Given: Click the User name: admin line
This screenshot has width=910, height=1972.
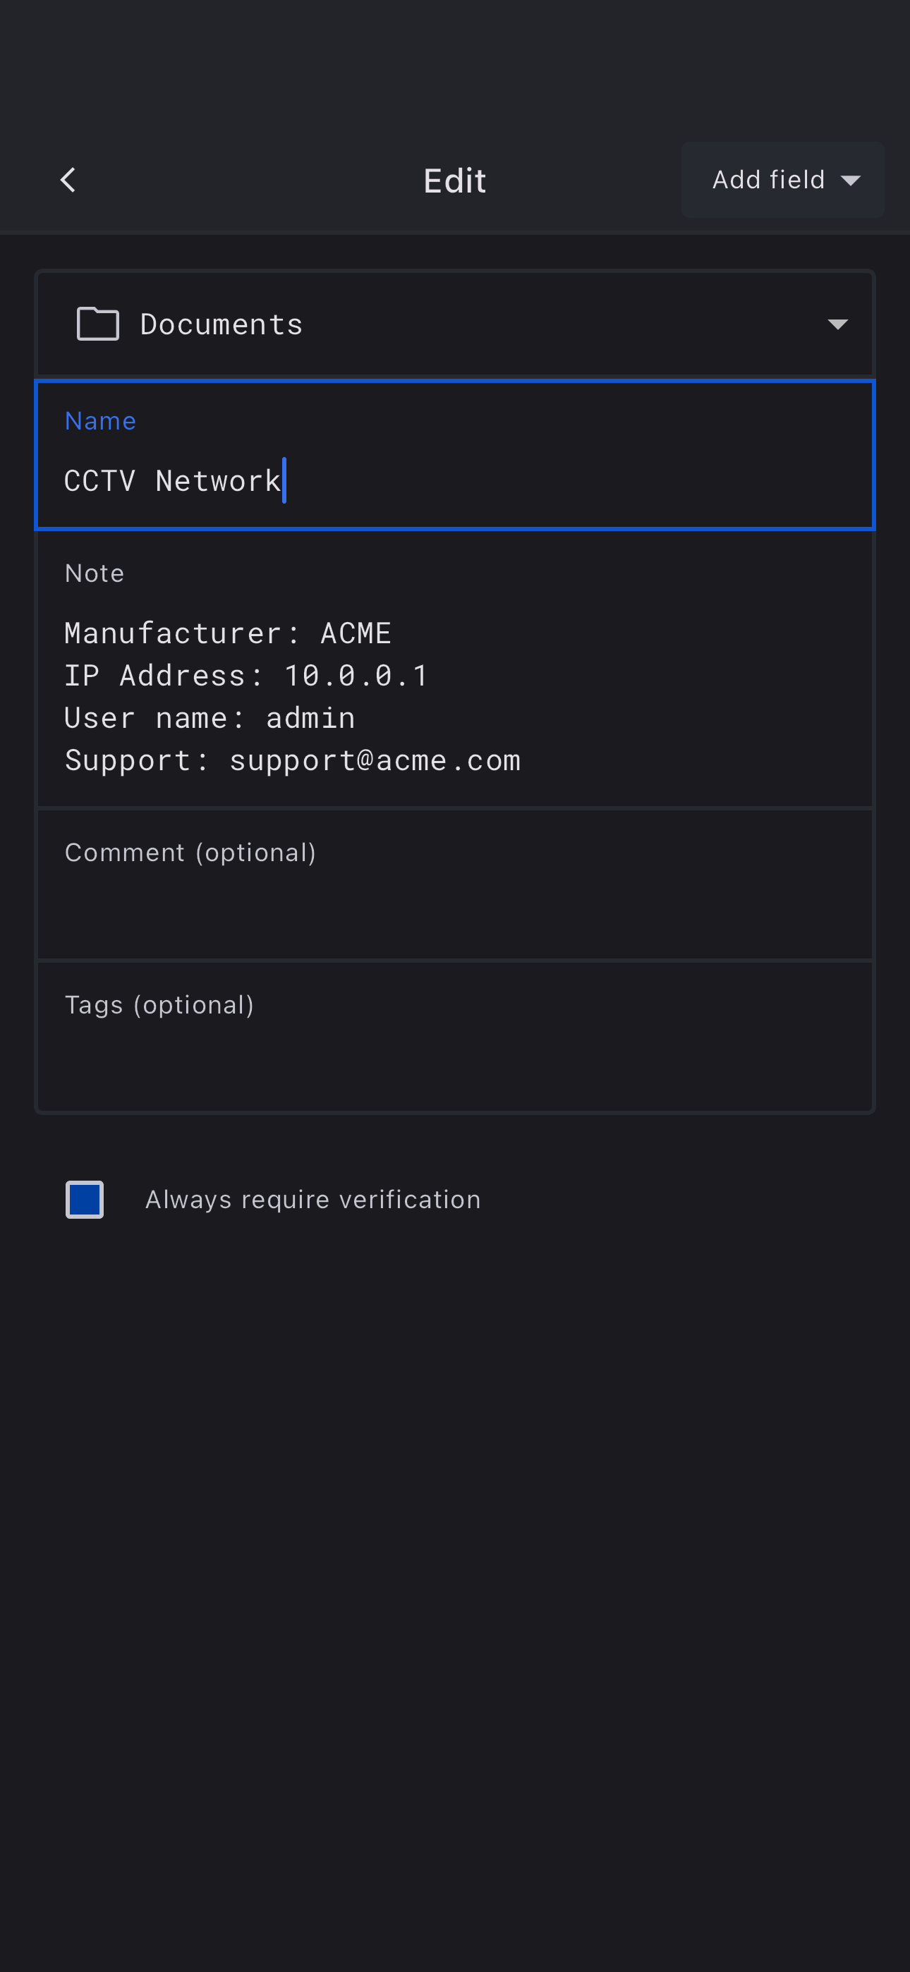Looking at the screenshot, I should [209, 718].
